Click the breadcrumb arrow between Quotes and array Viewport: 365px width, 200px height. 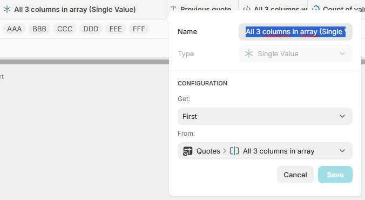pyautogui.click(x=225, y=151)
